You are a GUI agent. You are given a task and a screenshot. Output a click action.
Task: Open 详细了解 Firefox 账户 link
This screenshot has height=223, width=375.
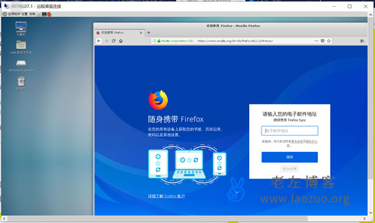point(166,196)
